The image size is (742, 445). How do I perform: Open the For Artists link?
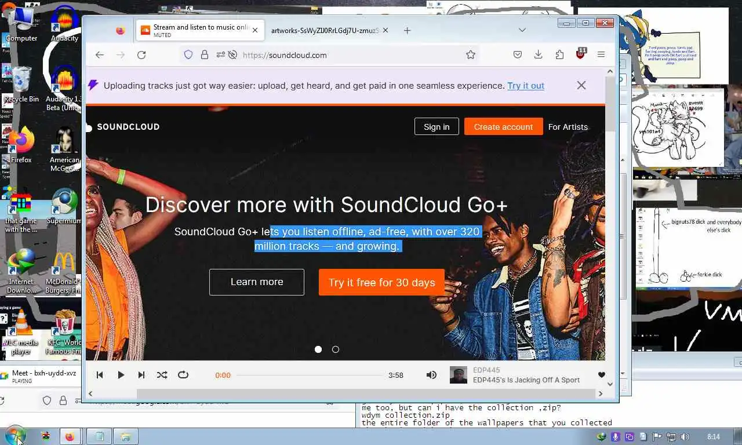click(x=568, y=127)
